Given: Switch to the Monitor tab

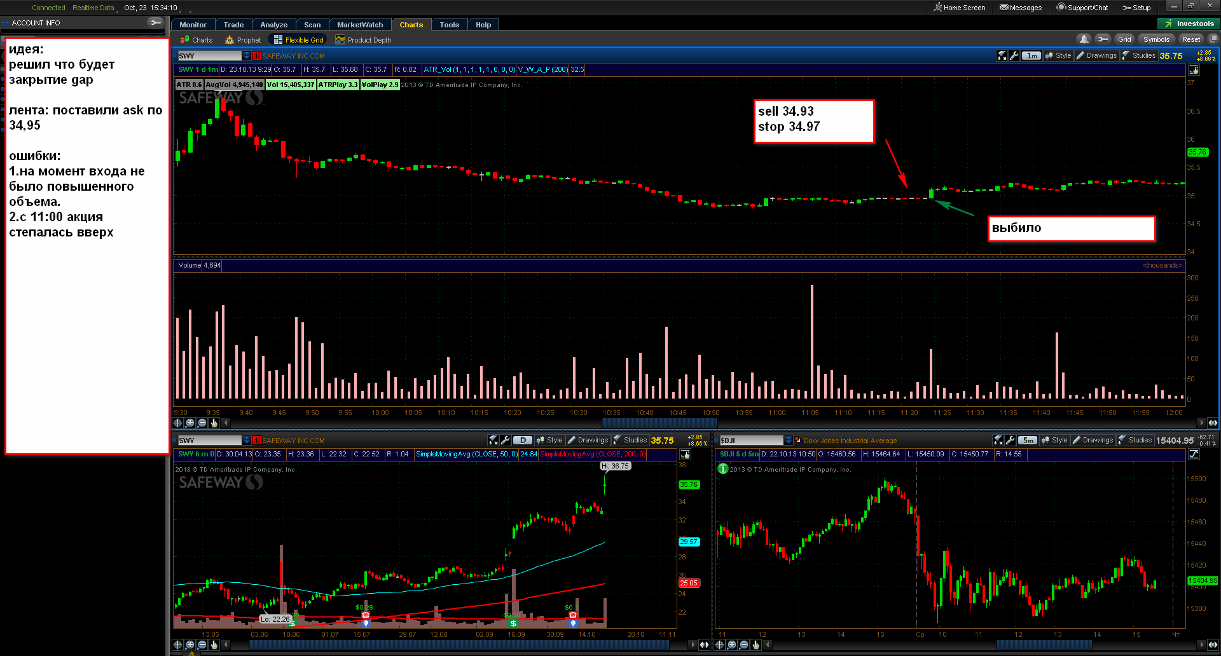Looking at the screenshot, I should tap(193, 25).
